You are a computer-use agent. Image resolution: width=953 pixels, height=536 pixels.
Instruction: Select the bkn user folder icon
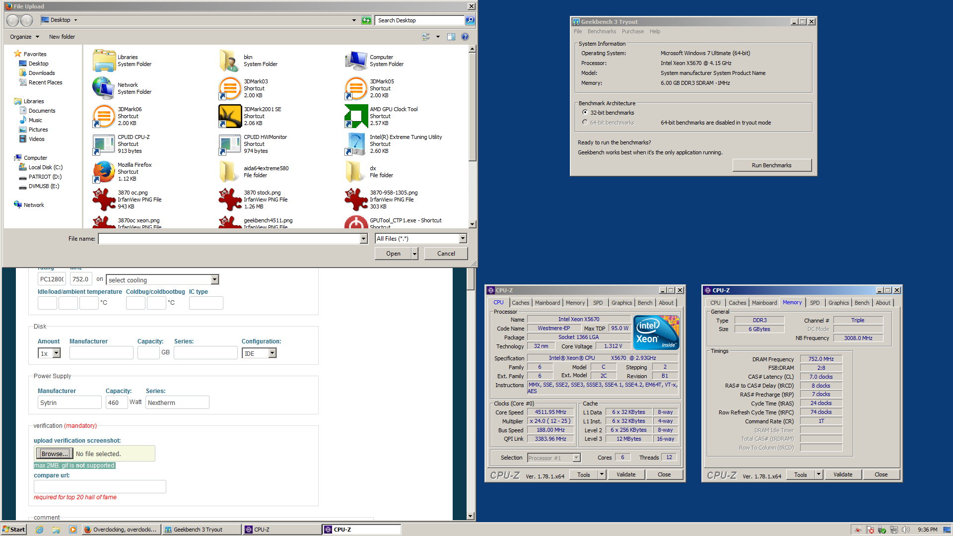click(x=230, y=61)
